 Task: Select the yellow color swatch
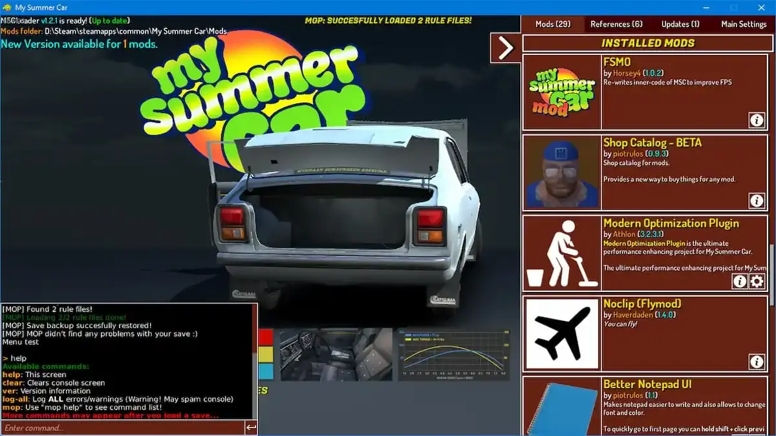click(266, 355)
